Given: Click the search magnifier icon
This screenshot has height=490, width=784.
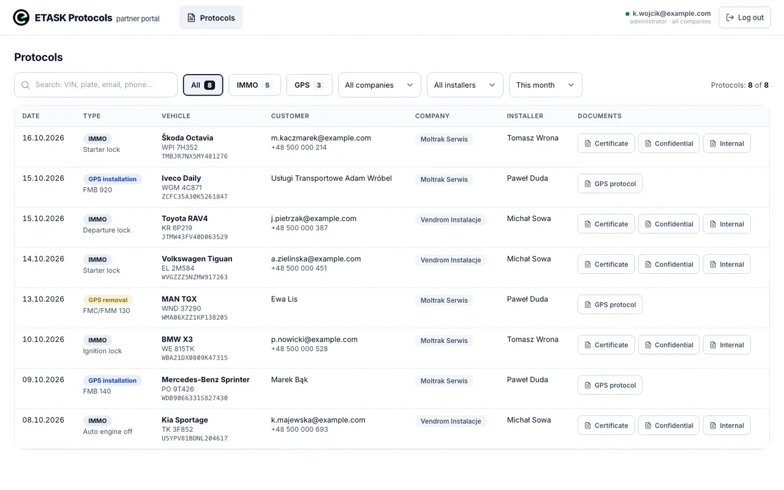Looking at the screenshot, I should (26, 85).
